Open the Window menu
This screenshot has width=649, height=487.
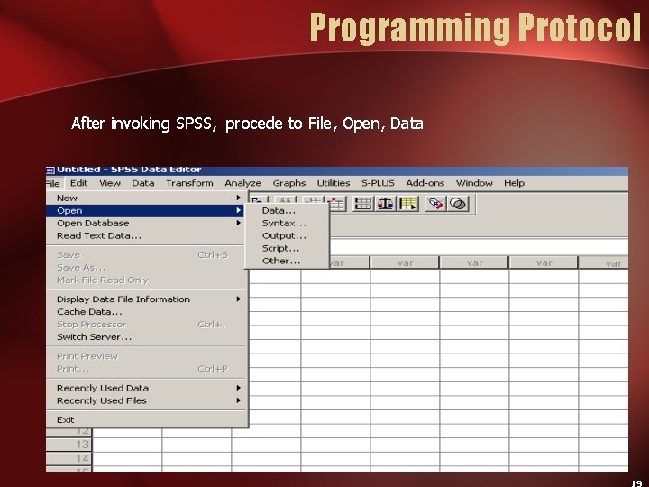[474, 183]
